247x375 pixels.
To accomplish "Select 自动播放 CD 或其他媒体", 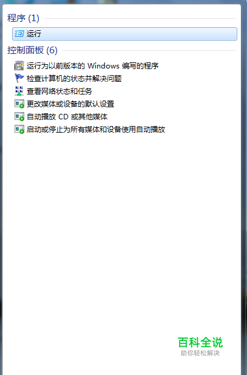I will coord(67,116).
